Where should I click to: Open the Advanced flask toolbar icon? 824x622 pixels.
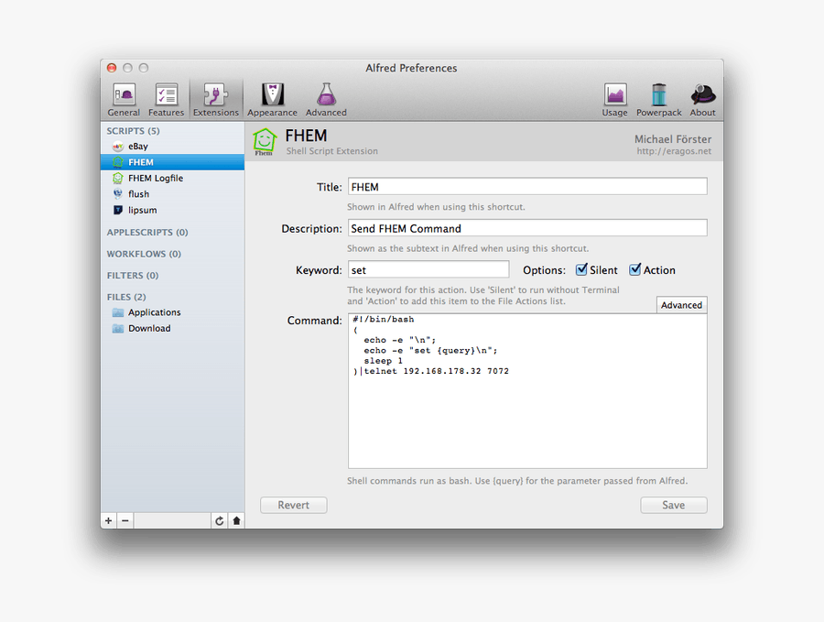pyautogui.click(x=326, y=100)
